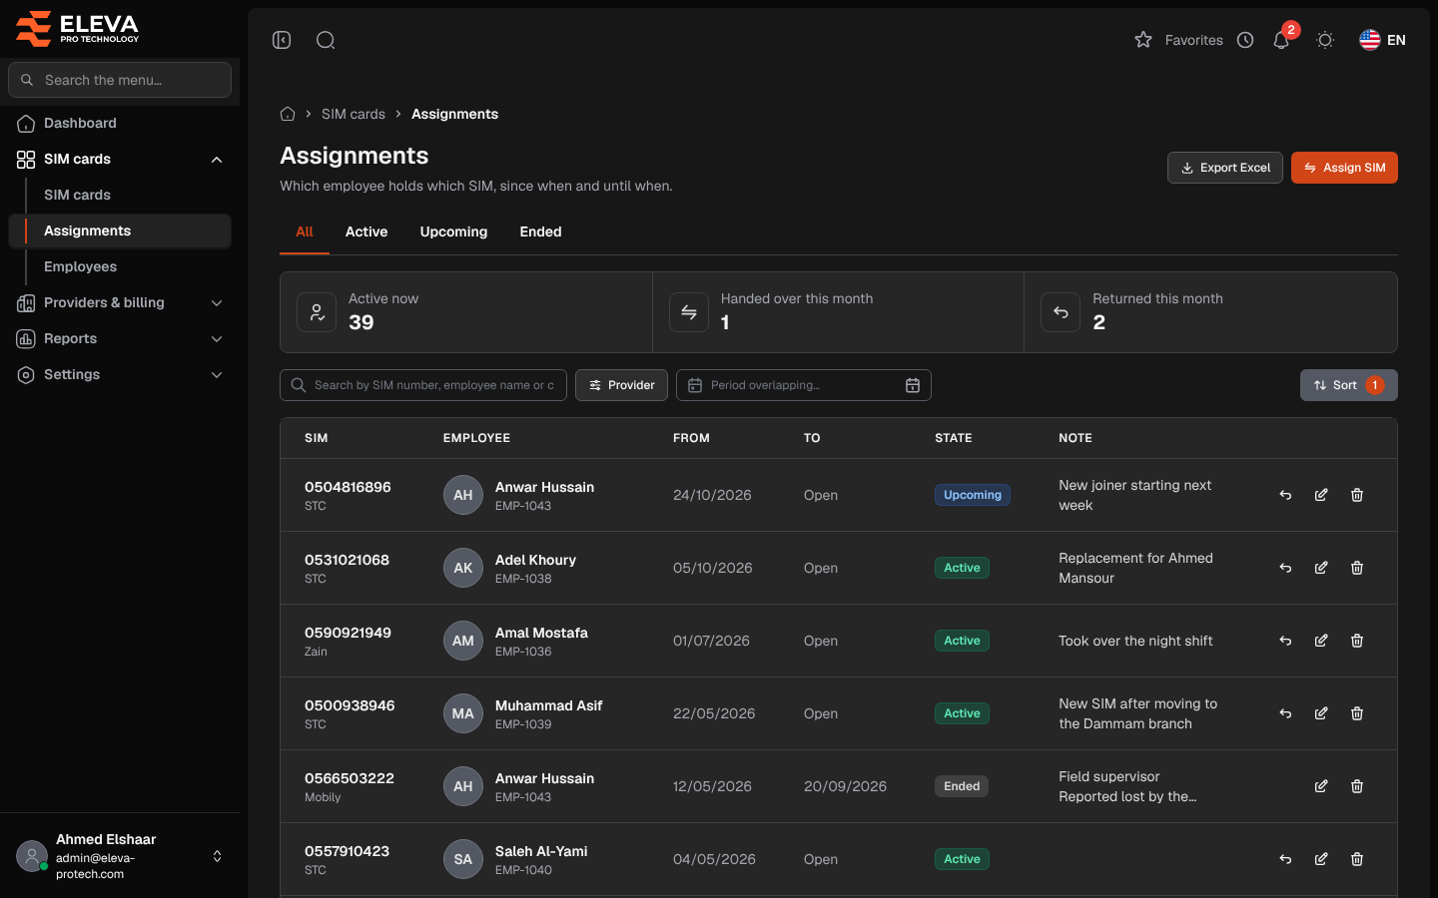Delete the Amal Mostafa assignment
Image resolution: width=1438 pixels, height=898 pixels.
point(1357,641)
